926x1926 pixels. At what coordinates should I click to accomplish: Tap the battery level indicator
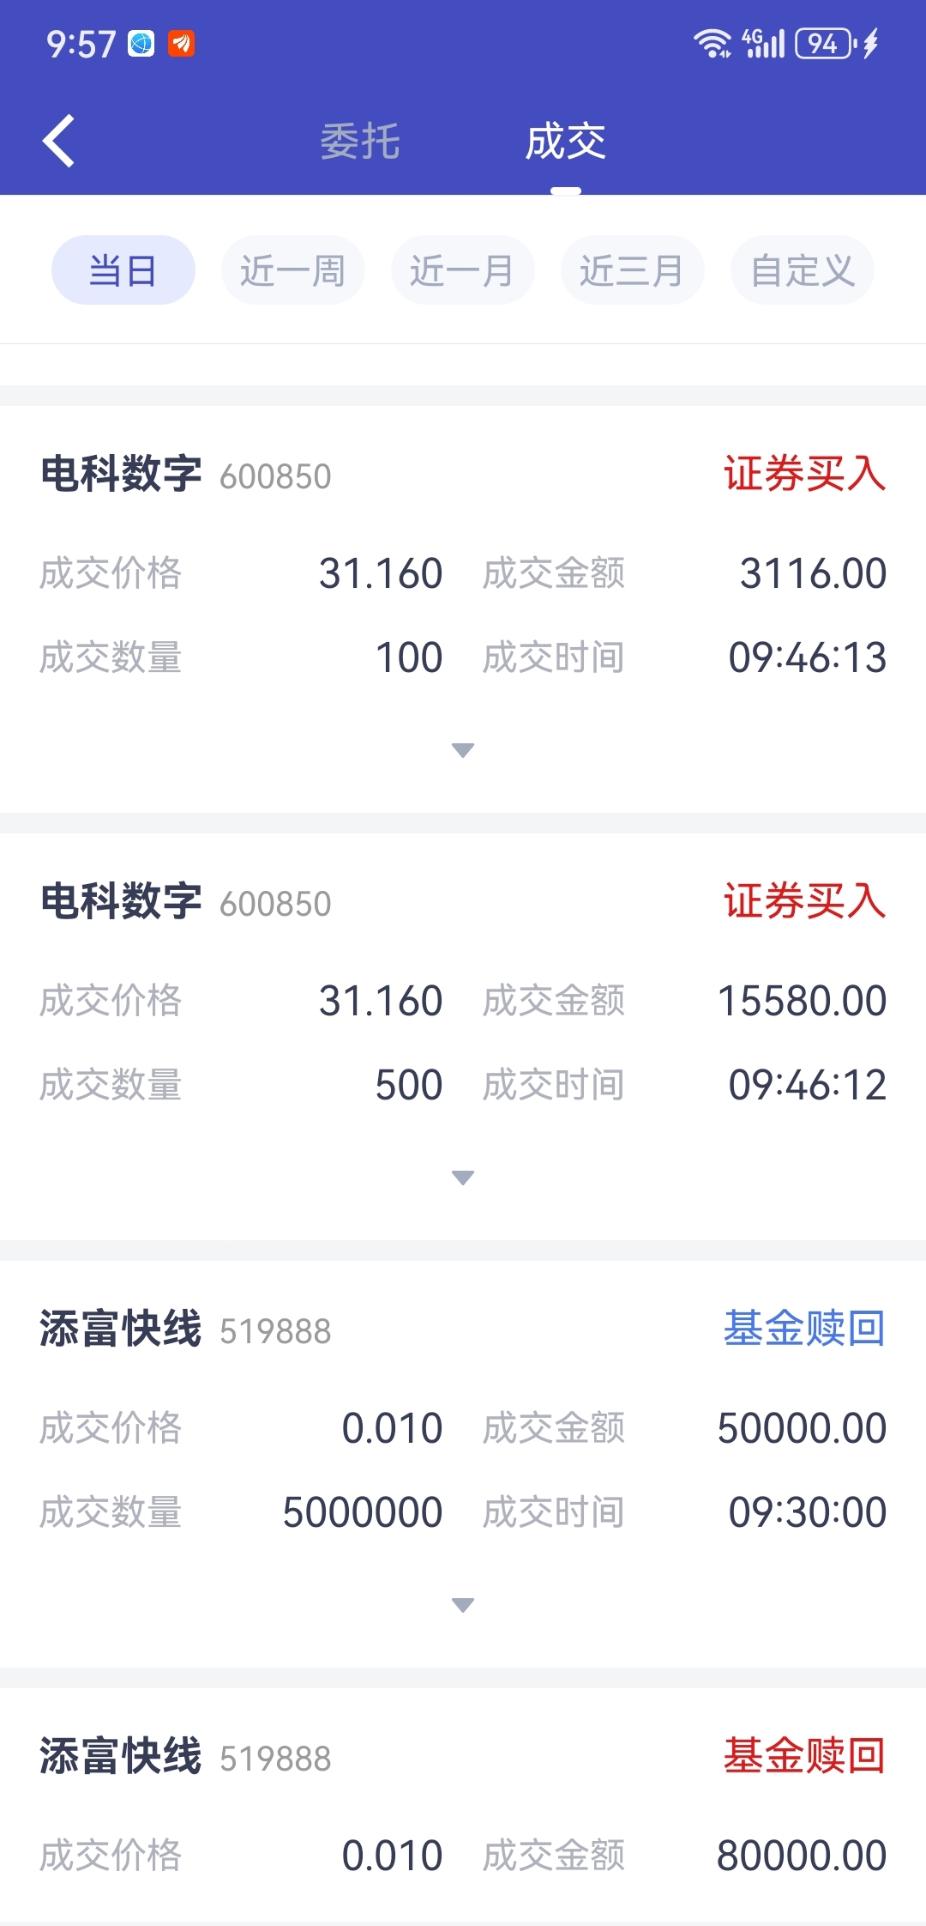click(x=825, y=43)
